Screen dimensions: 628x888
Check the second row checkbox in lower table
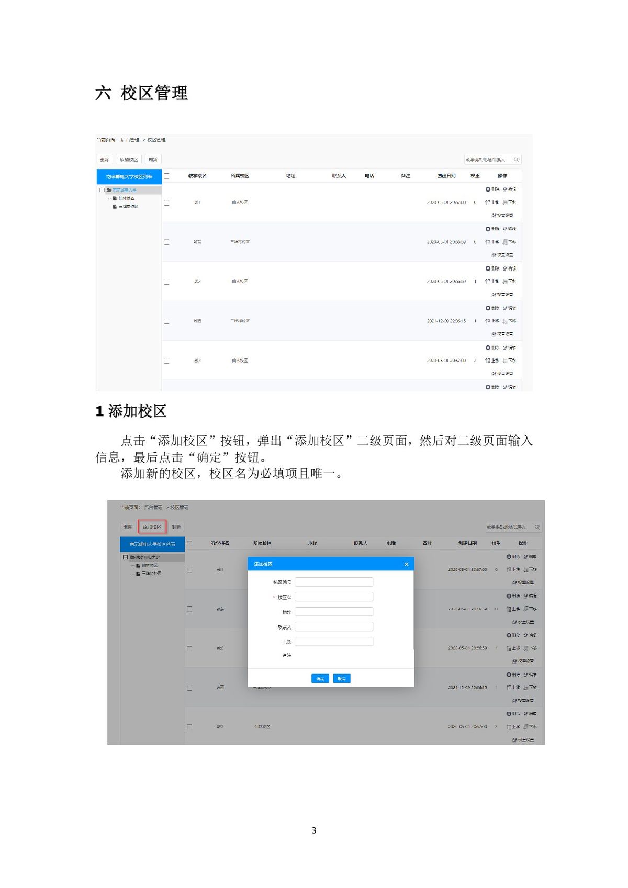pyautogui.click(x=189, y=609)
